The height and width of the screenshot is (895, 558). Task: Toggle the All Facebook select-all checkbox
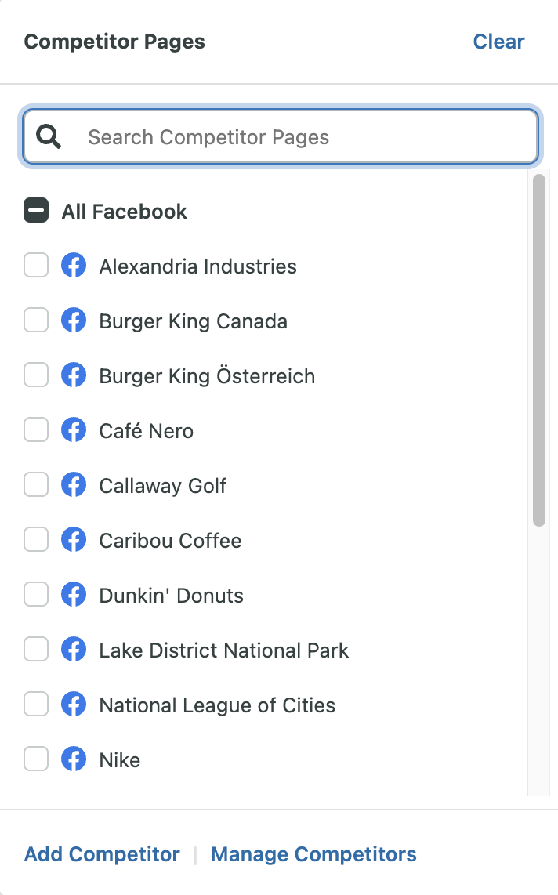pyautogui.click(x=36, y=210)
